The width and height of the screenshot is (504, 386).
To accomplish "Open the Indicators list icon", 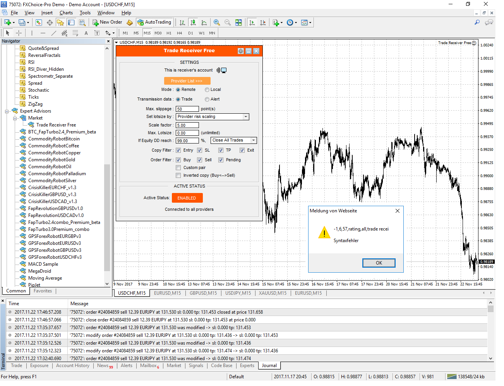I will tap(276, 22).
